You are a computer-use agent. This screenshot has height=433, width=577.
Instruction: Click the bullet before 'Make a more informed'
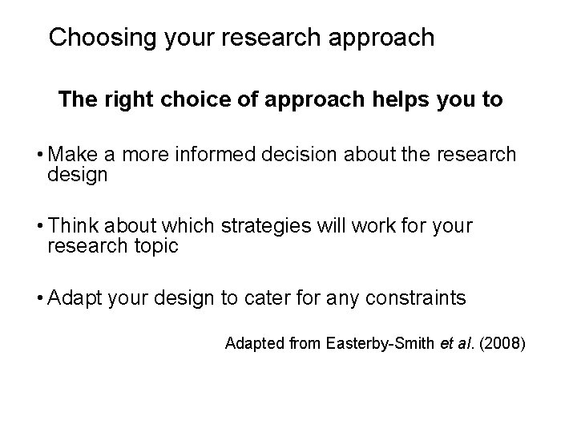tap(40, 154)
